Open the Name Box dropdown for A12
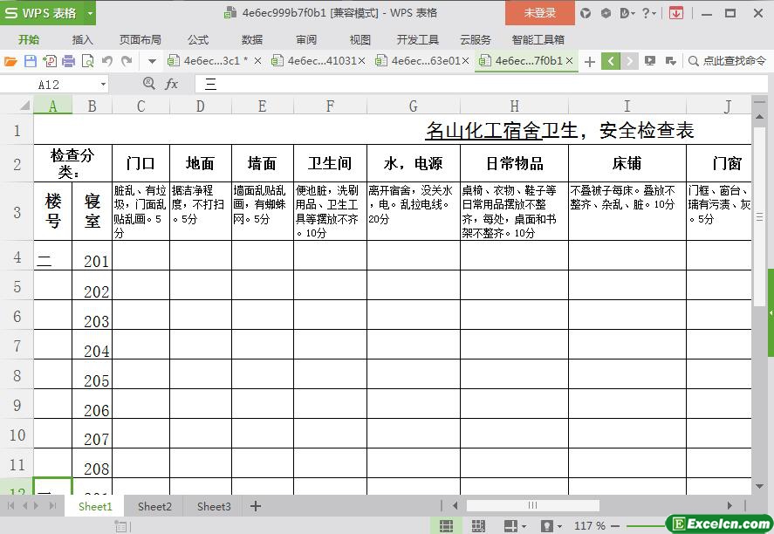Viewport: 774px width, 534px height. click(x=103, y=85)
